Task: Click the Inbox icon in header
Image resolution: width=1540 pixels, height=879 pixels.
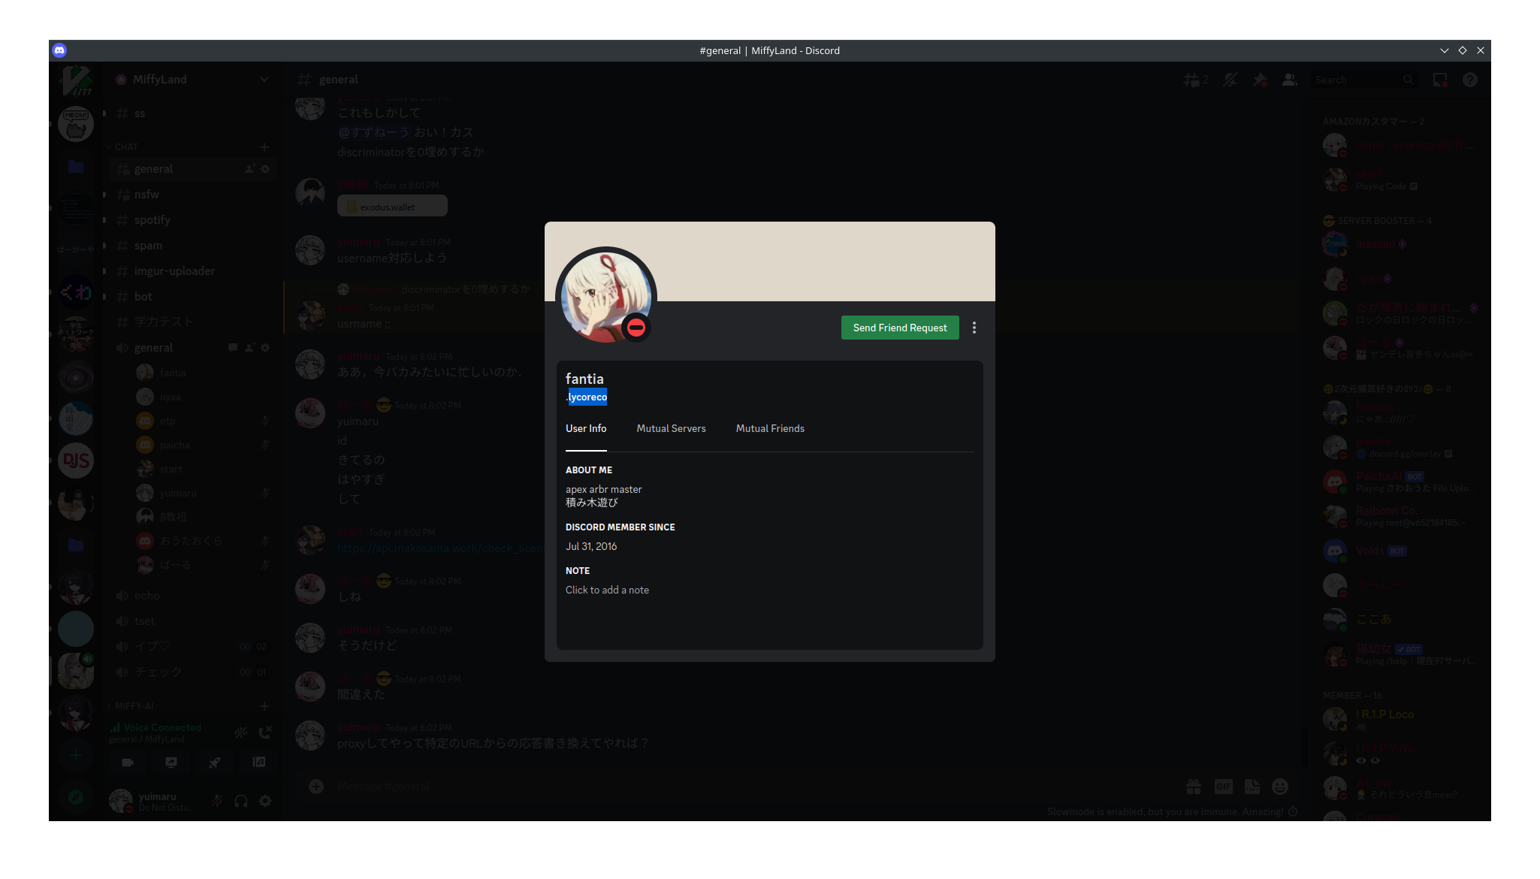Action: [x=1439, y=80]
